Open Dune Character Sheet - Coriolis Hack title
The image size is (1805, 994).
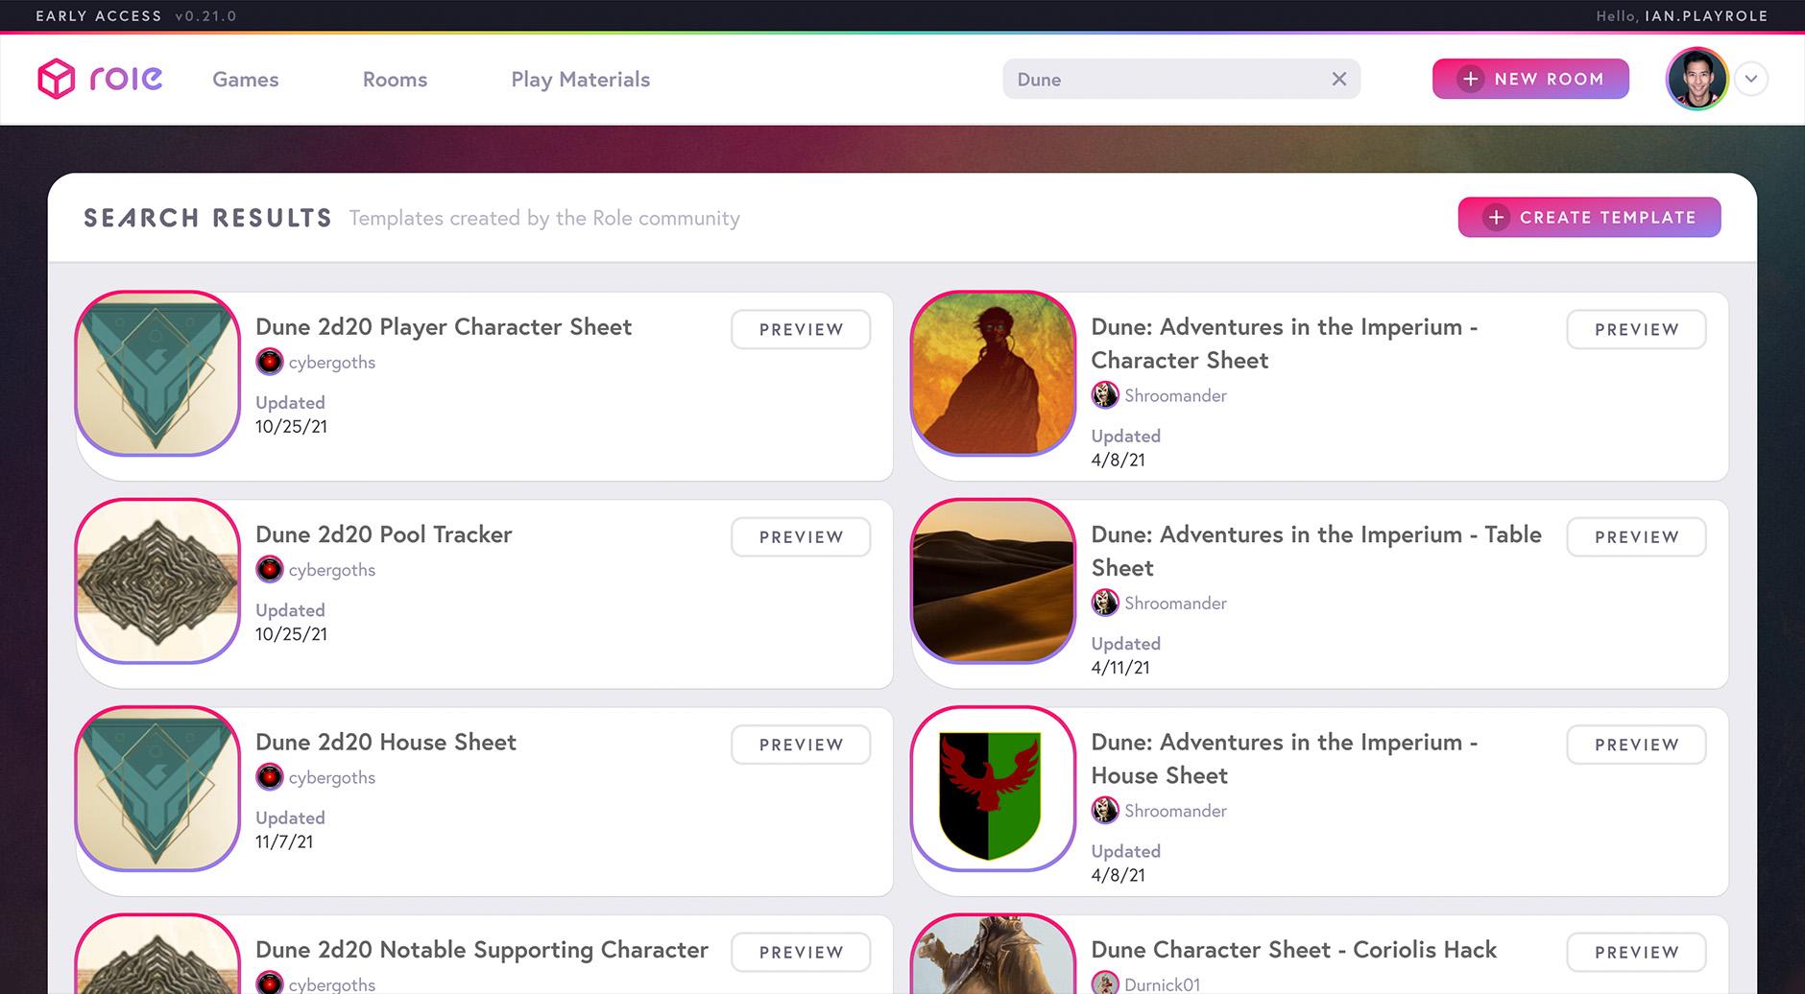[1293, 950]
